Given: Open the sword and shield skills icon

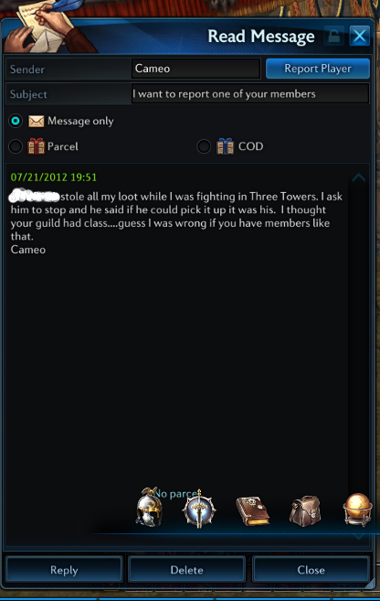Looking at the screenshot, I should coord(199,509).
